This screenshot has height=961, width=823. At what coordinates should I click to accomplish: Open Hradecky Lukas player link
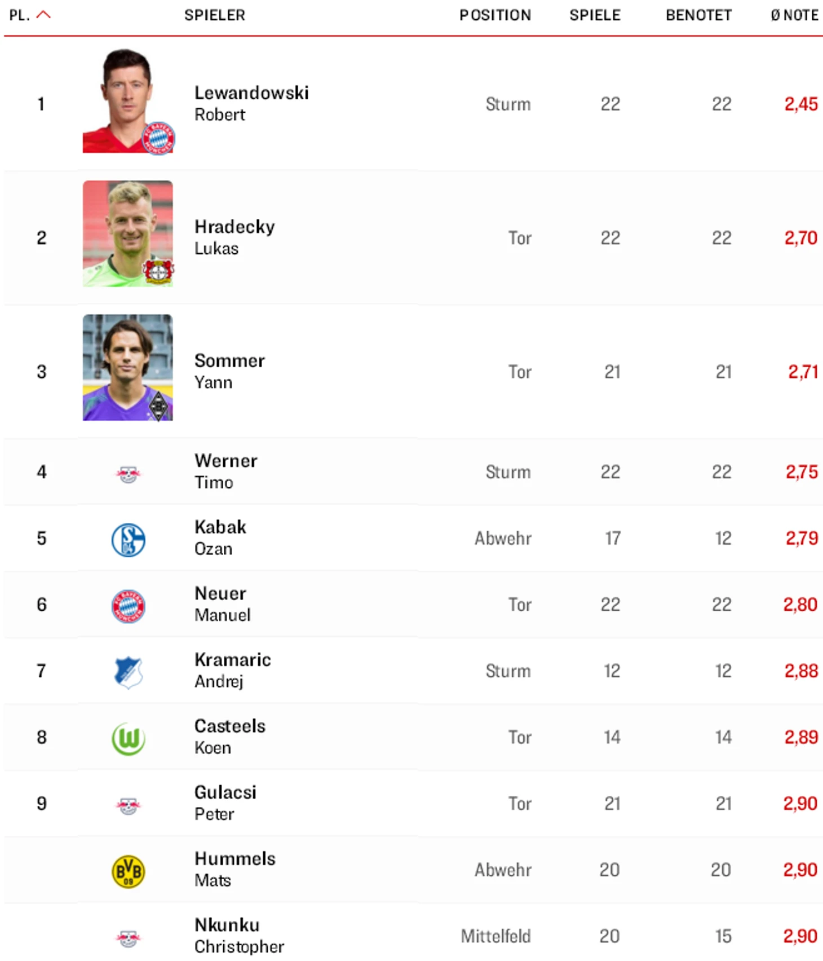pos(234,237)
